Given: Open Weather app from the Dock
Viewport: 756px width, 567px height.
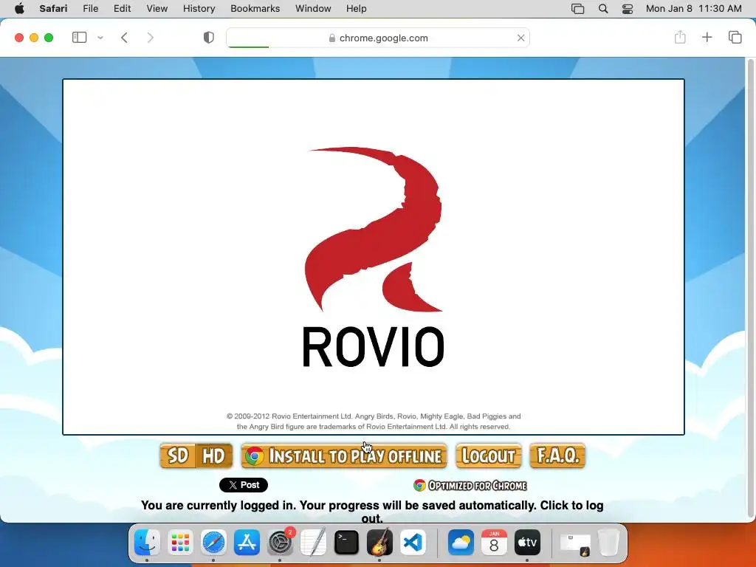Looking at the screenshot, I should click(x=461, y=543).
